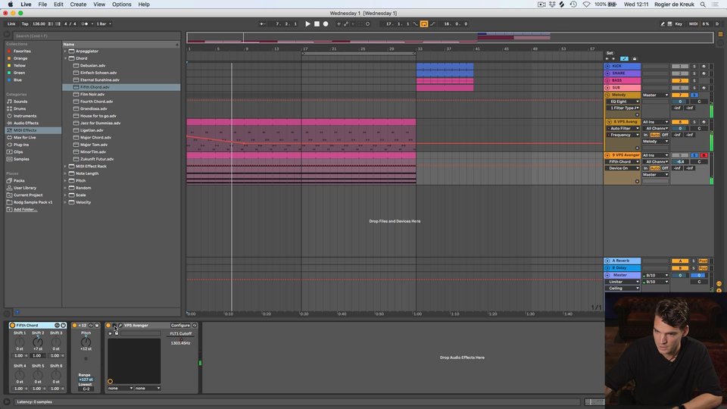This screenshot has height=409, width=727.
Task: Toggle the VPS Avenger device activator
Action: coord(108,326)
